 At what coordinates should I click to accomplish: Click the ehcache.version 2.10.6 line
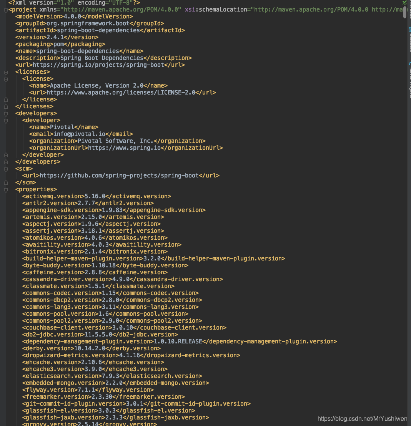tap(93, 363)
